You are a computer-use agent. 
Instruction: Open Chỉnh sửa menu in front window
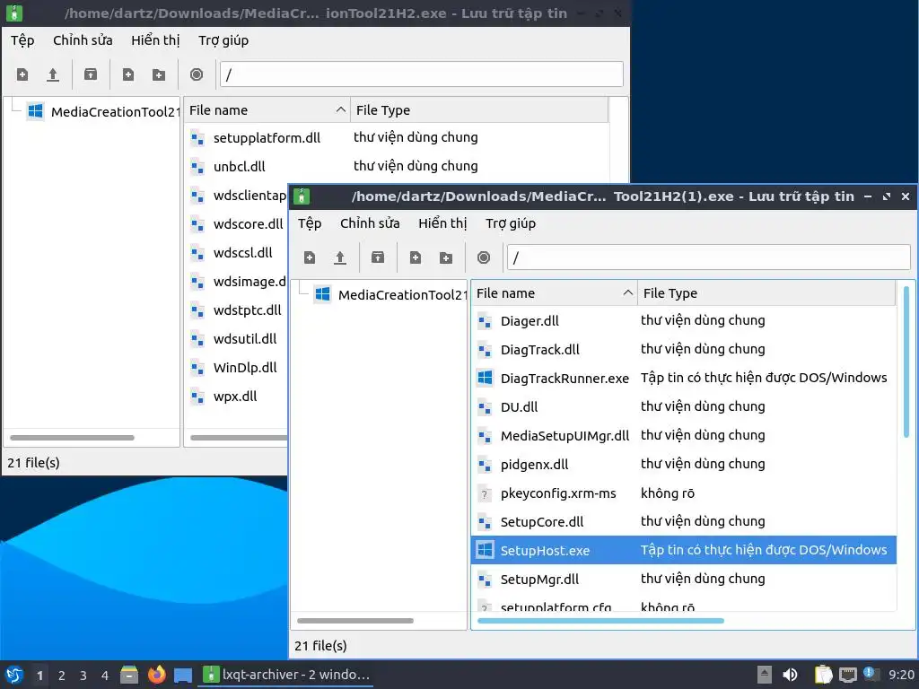tap(370, 223)
